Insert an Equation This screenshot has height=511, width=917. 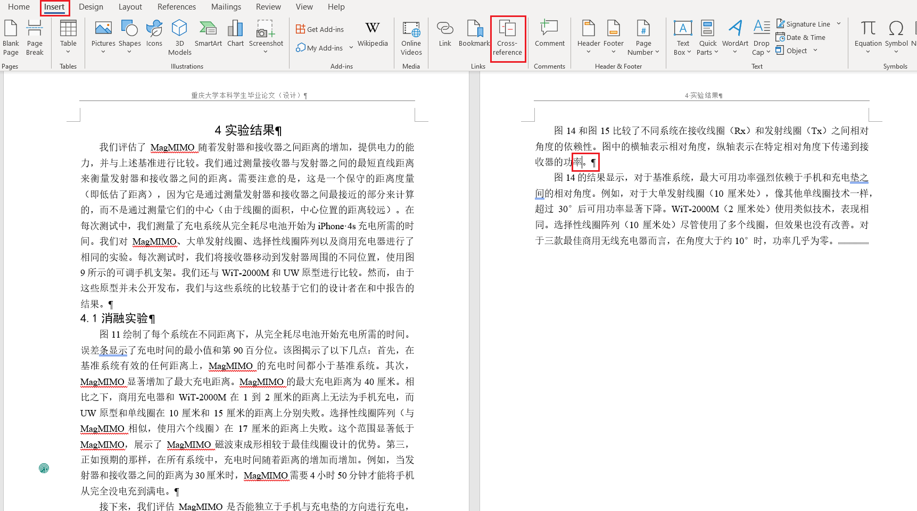coord(868,38)
